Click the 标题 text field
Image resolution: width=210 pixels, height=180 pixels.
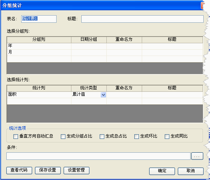142,19
